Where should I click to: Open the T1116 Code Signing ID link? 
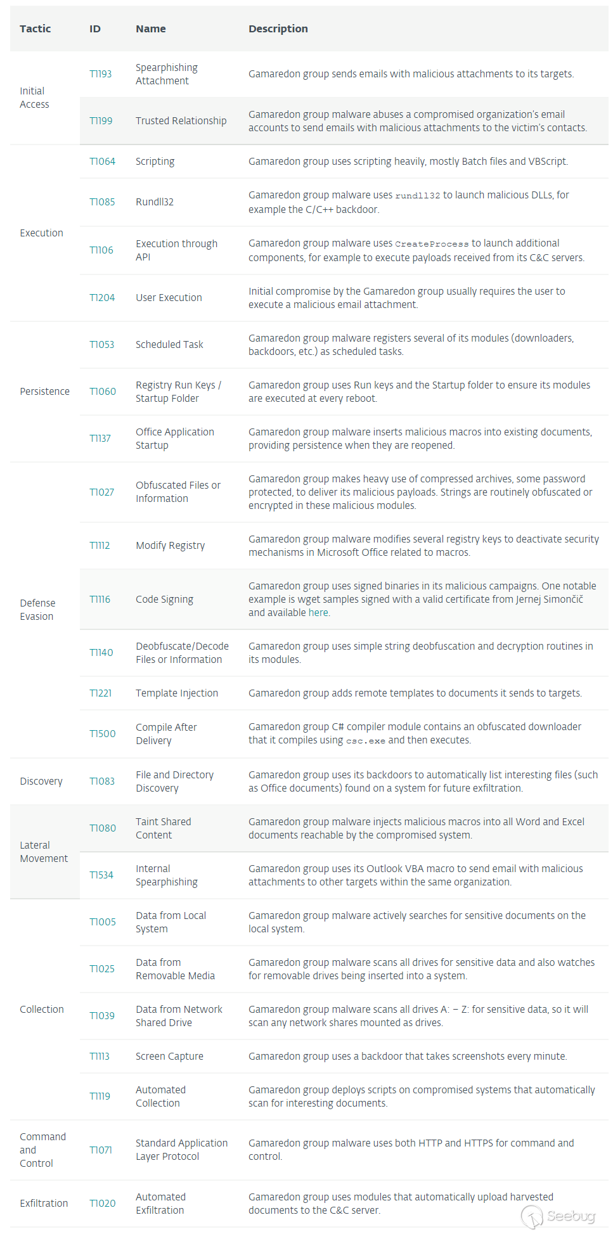100,600
